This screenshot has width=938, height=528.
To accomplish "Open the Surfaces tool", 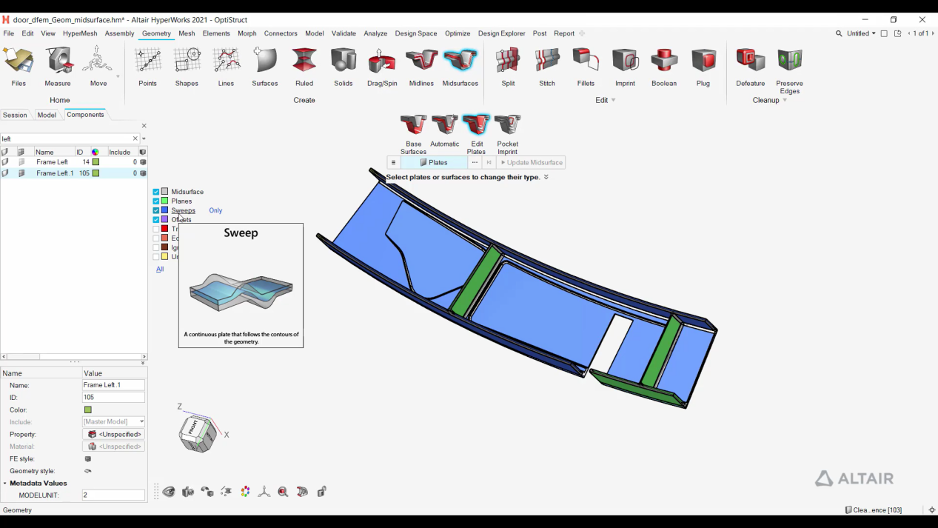I will pyautogui.click(x=265, y=67).
